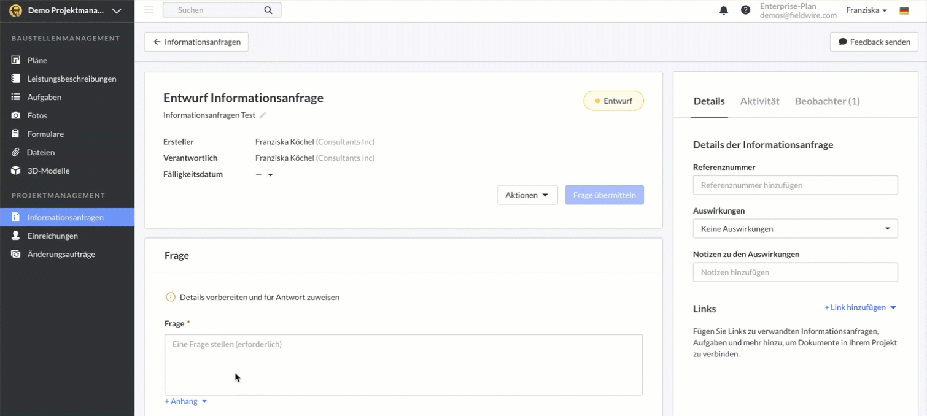Switch to the Beobachter (1) tab
This screenshot has height=416, width=927.
click(x=827, y=101)
